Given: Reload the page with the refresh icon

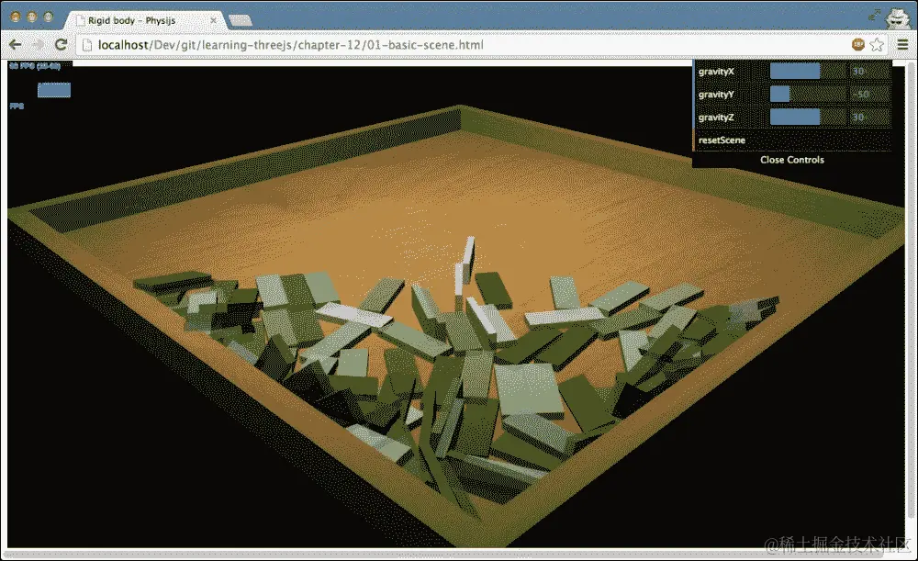Looking at the screenshot, I should (x=61, y=44).
